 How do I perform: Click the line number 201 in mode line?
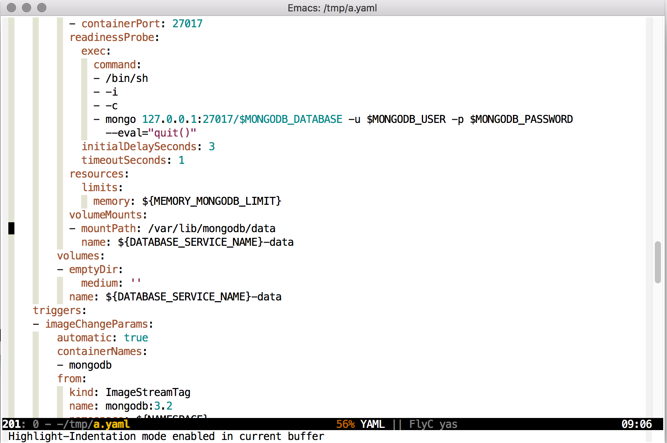click(x=11, y=424)
